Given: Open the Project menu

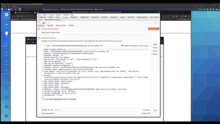Looking at the screenshot, I should (x=45, y=14).
